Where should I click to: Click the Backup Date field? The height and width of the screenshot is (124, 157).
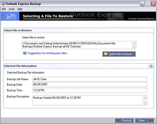tap(90, 85)
